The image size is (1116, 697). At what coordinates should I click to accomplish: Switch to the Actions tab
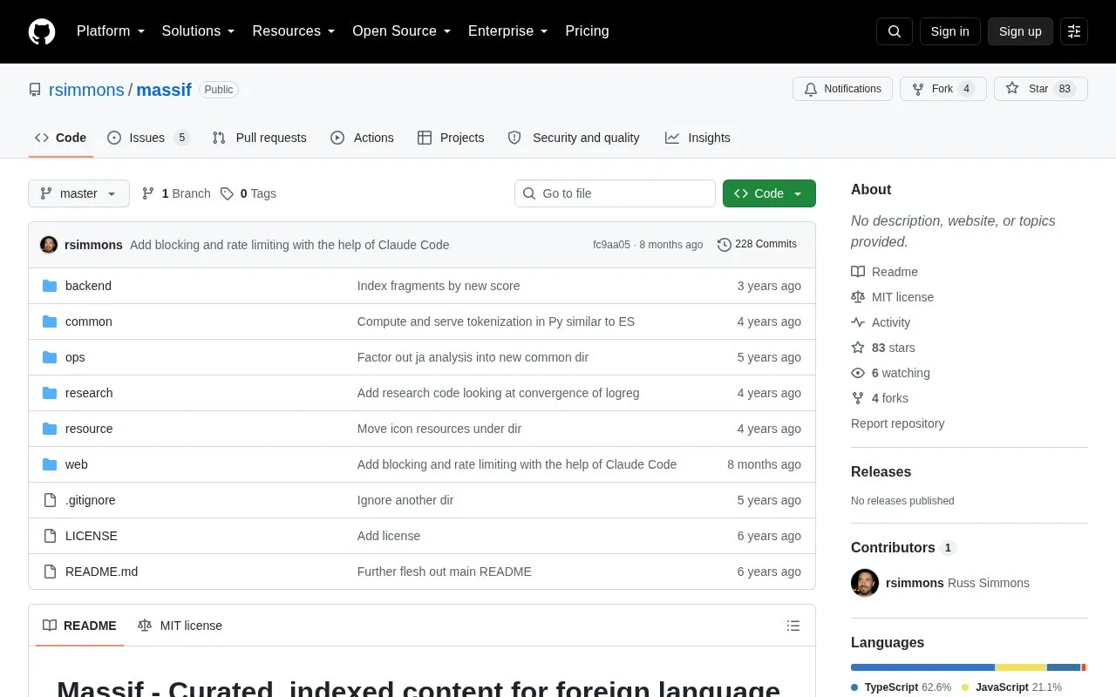[362, 138]
